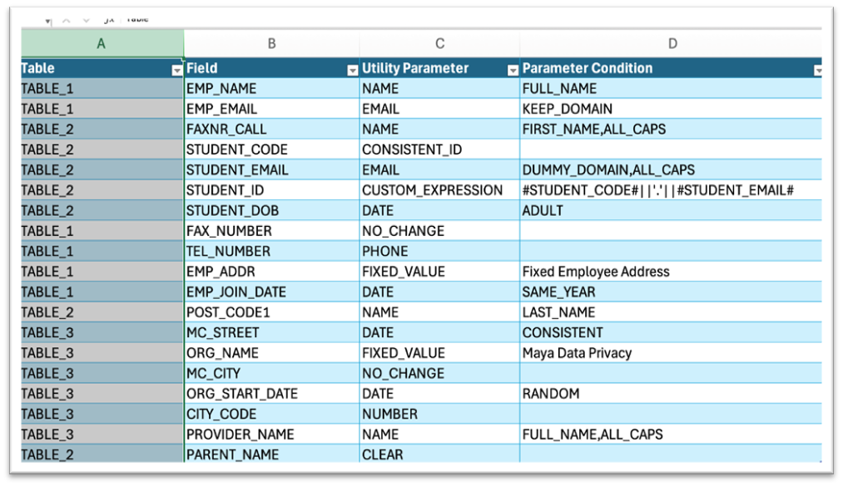Select column A header

102,44
